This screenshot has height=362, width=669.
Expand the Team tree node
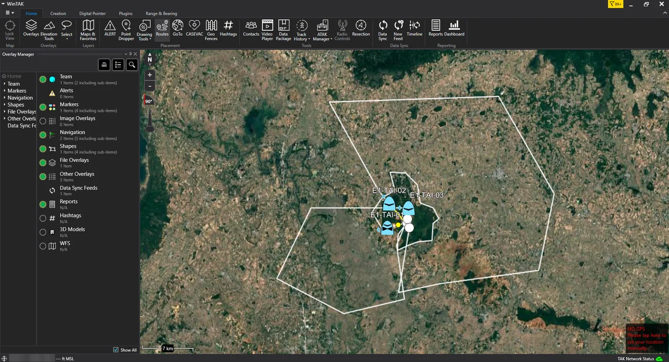pyautogui.click(x=5, y=84)
